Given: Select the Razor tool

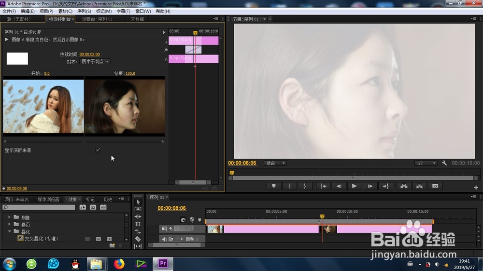Looking at the screenshot, I should coord(138,239).
